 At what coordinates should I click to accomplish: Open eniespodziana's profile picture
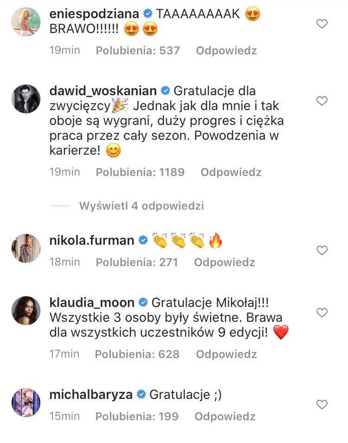(26, 21)
